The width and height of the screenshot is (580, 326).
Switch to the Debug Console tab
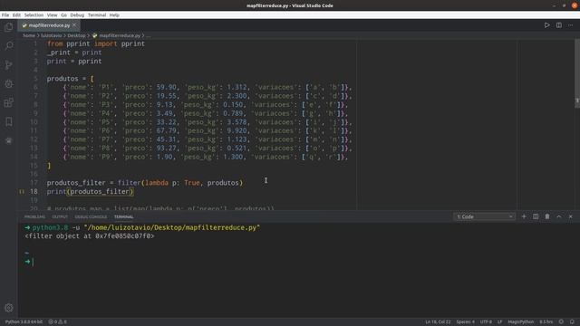(91, 217)
